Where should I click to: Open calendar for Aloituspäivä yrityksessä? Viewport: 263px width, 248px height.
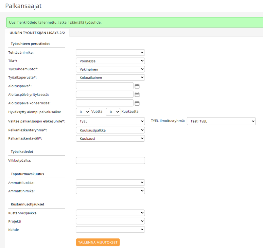[137, 95]
